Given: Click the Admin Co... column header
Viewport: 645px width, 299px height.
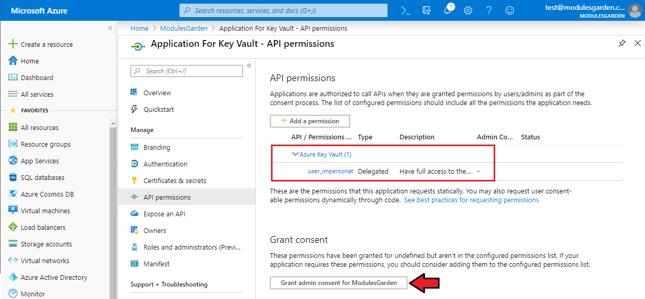Looking at the screenshot, I should (x=495, y=137).
